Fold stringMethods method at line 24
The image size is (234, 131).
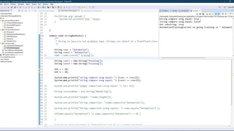pos(44,36)
